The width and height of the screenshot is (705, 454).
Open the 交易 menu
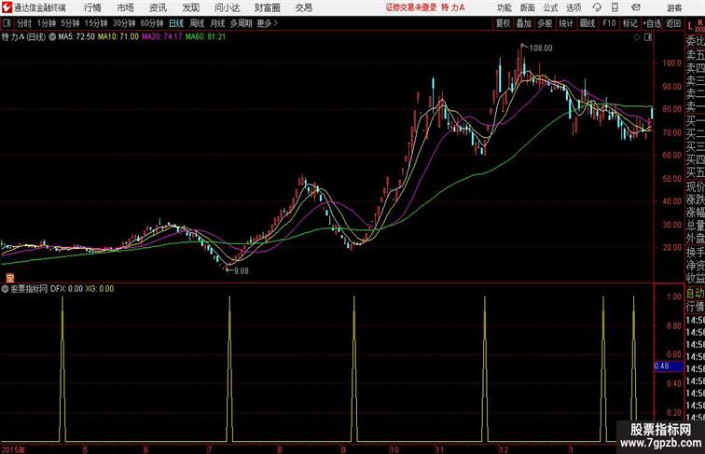303,7
